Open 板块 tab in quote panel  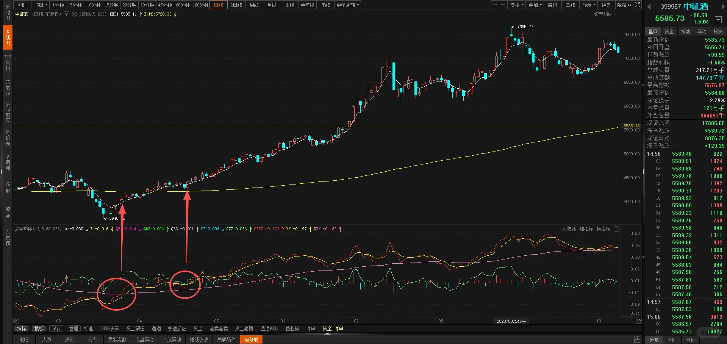[718, 31]
